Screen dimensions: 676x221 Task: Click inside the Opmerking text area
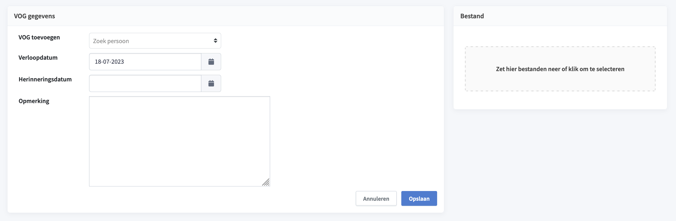[179, 141]
